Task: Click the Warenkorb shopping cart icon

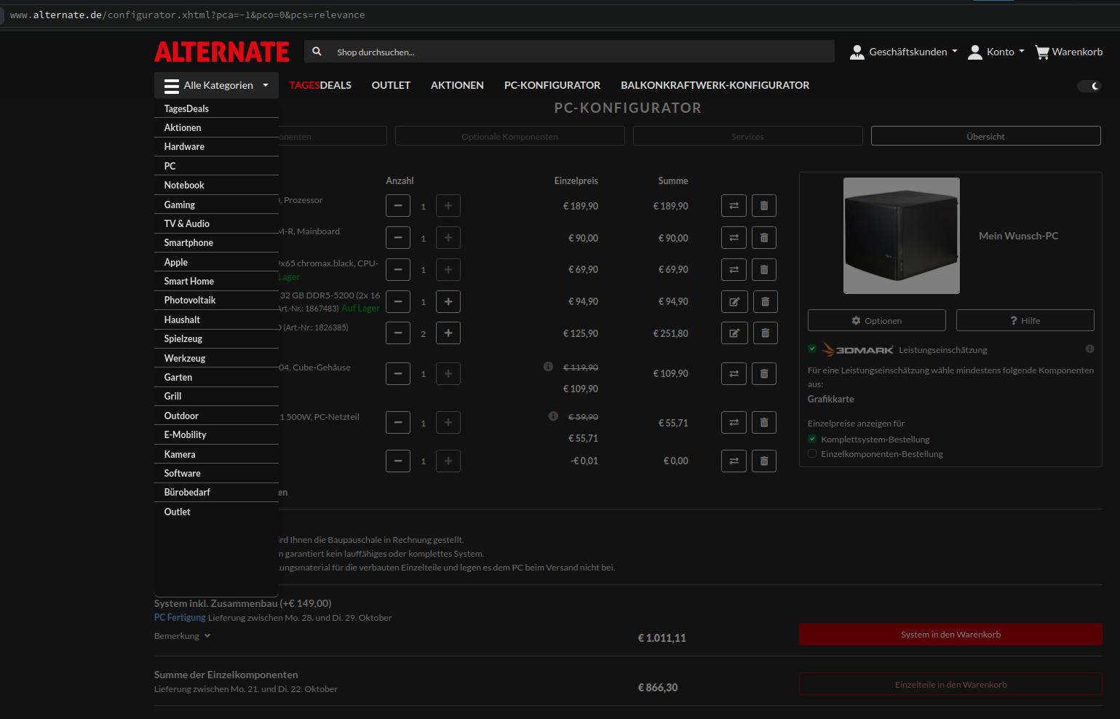Action: 1042,52
